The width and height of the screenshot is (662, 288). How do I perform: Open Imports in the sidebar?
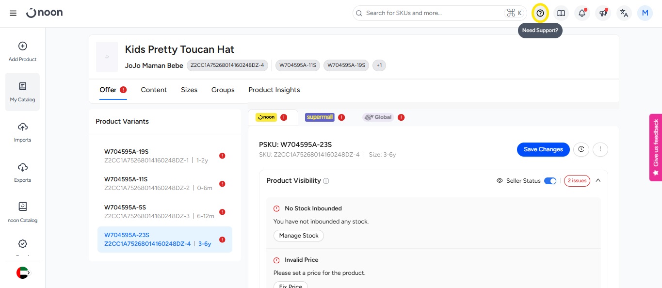coord(22,132)
